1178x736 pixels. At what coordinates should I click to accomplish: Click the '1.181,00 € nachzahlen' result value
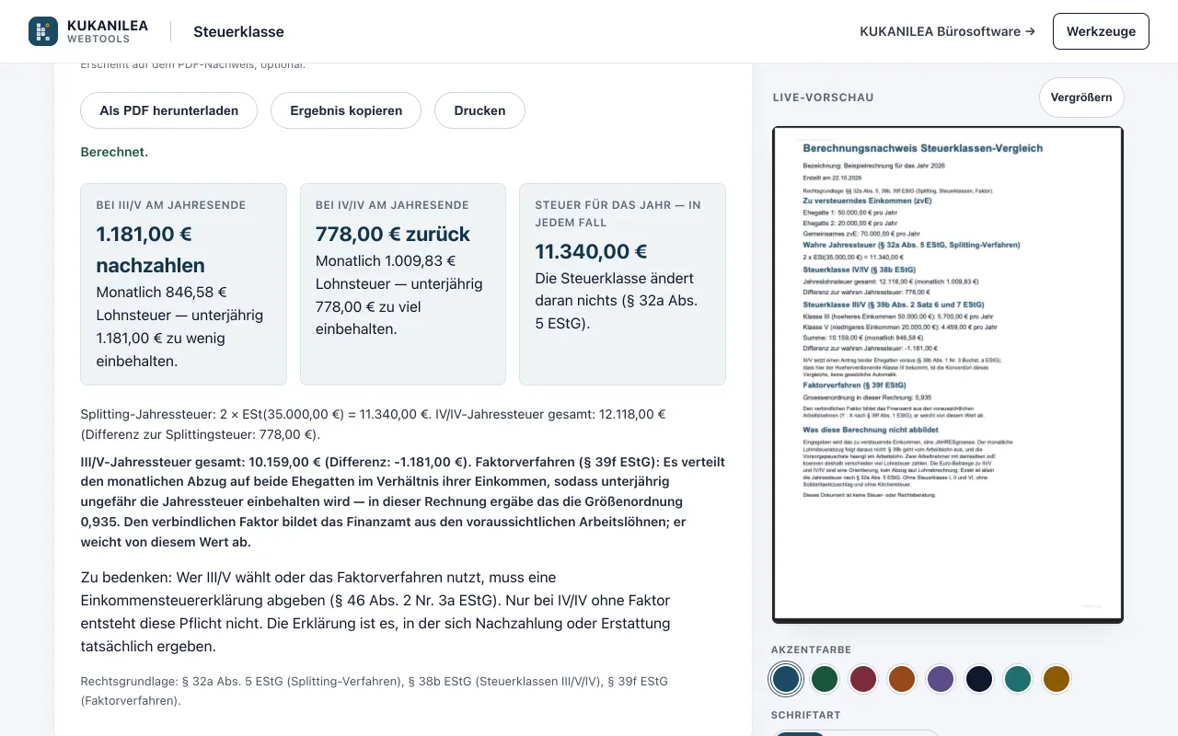point(151,249)
